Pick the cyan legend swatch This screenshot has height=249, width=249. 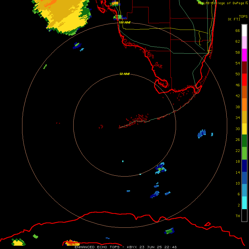click(244, 203)
